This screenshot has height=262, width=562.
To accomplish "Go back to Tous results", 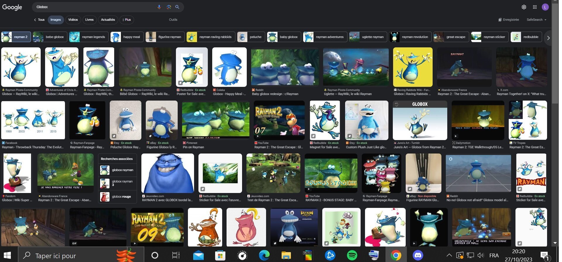I will [x=39, y=20].
